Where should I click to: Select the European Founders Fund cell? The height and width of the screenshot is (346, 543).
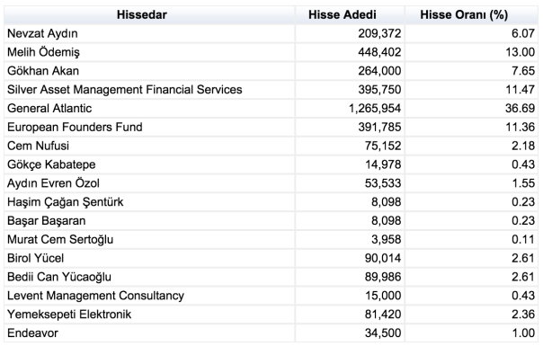[149, 127]
